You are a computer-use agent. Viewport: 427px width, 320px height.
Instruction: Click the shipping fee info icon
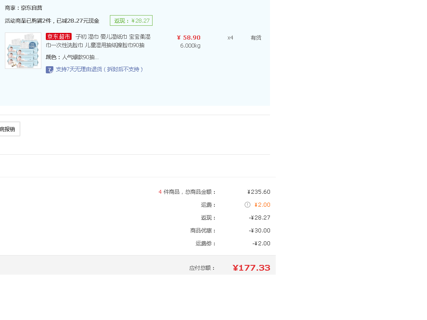(x=247, y=204)
